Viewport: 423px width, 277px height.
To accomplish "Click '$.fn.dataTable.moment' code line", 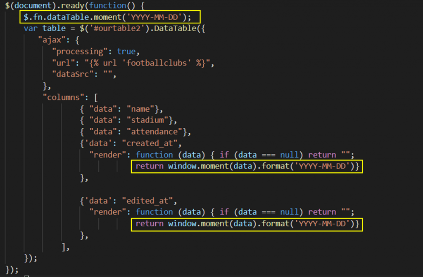I will [107, 17].
